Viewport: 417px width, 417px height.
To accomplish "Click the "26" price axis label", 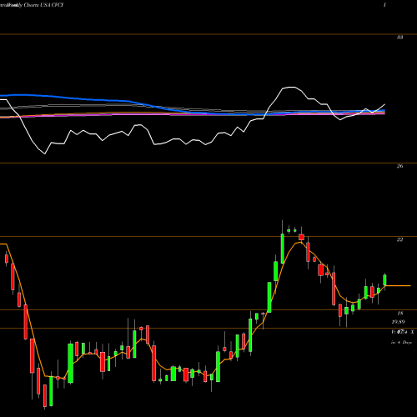I will [x=399, y=166].
